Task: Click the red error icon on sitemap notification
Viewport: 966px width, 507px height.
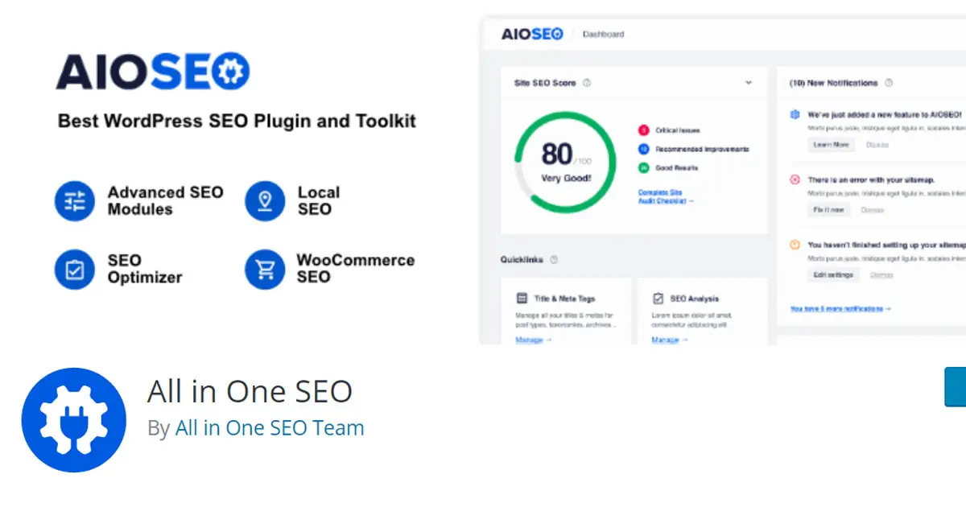Action: tap(795, 179)
